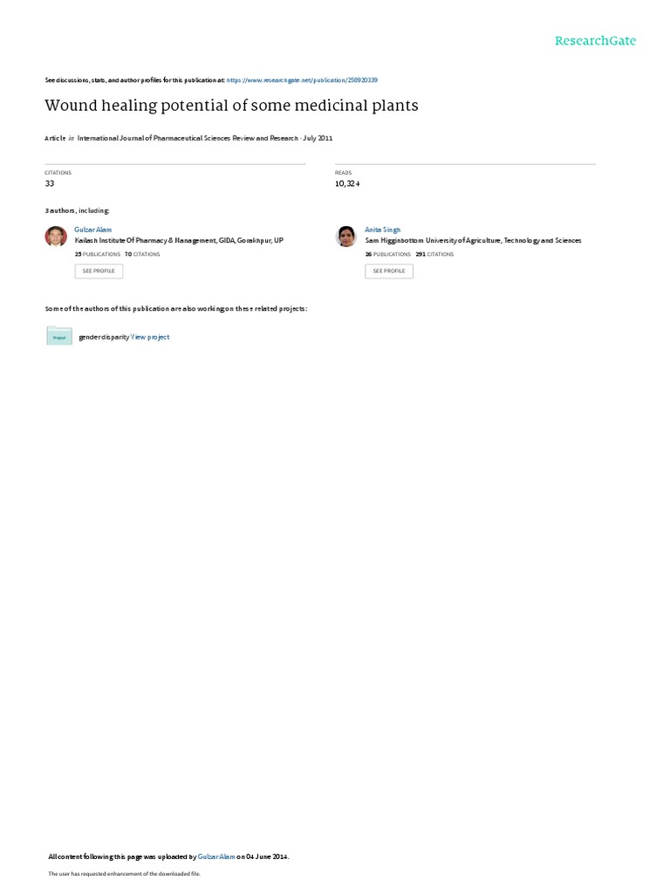Open Anita Singh's profile photo
The image size is (670, 894).
pyautogui.click(x=345, y=236)
